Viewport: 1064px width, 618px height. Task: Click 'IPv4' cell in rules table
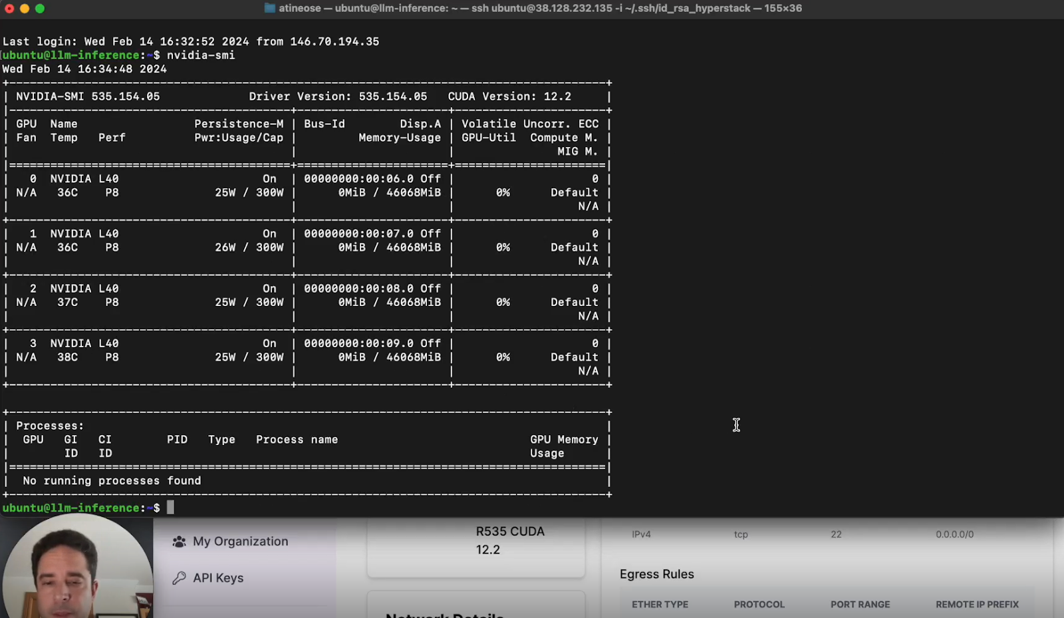(x=641, y=534)
